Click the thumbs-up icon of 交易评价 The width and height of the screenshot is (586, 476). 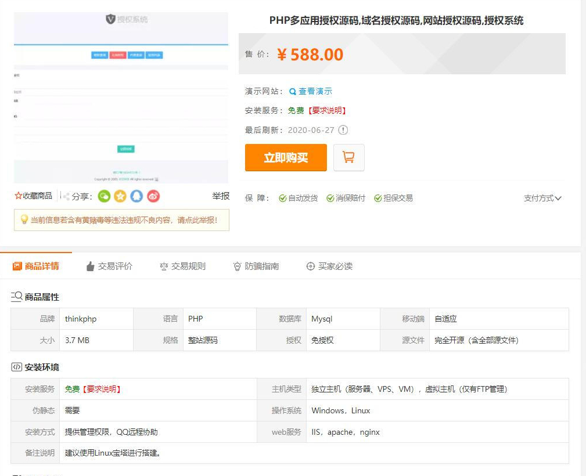(x=90, y=266)
